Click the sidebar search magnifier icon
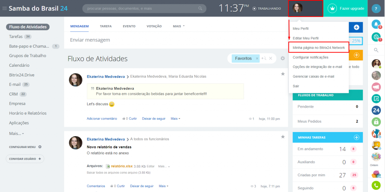 click(376, 50)
